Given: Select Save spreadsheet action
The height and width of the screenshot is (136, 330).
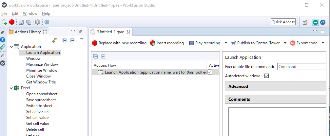Looking at the screenshot, I should 41,100.
